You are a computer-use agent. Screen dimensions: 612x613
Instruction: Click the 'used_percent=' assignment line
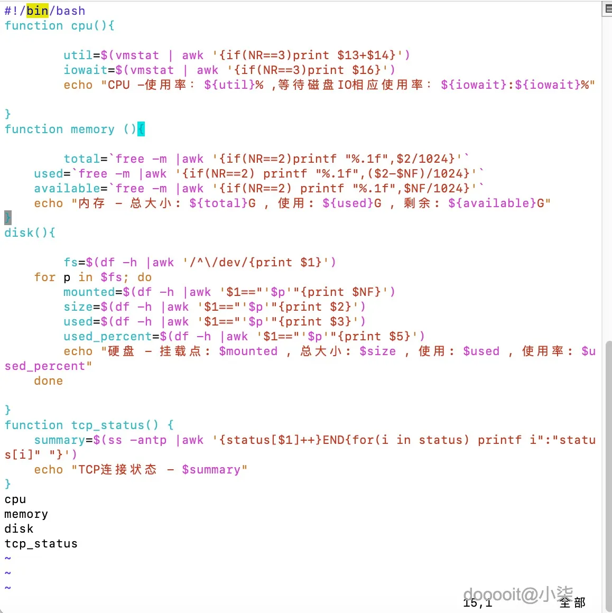[244, 336]
